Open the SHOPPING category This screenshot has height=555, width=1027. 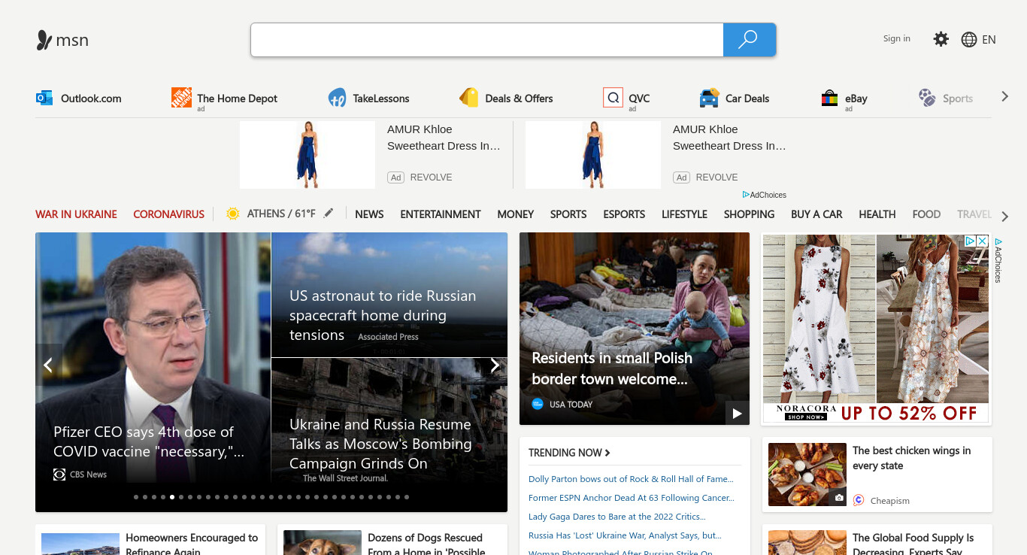[x=749, y=214]
